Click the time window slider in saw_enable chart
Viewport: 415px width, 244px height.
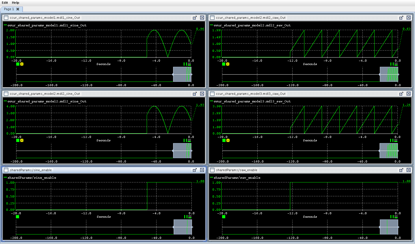pos(389,227)
